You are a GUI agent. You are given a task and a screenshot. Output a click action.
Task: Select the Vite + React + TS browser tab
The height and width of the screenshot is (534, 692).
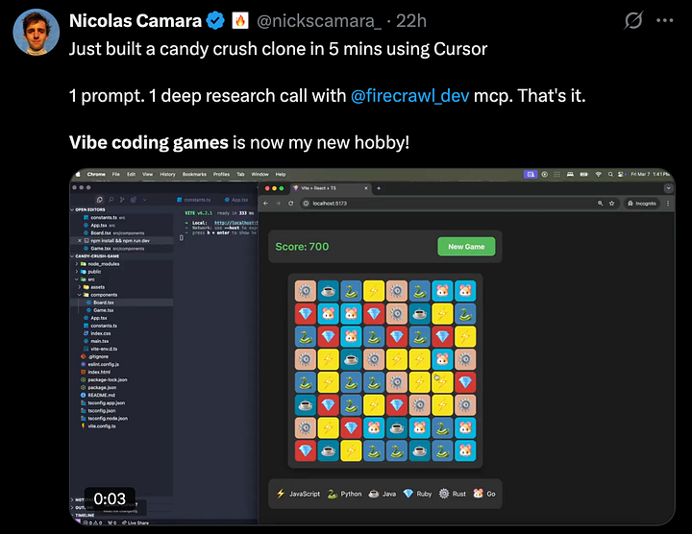point(329,188)
